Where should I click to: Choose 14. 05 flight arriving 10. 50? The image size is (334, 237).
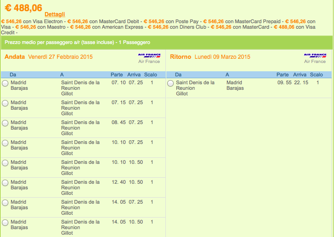click(x=5, y=223)
